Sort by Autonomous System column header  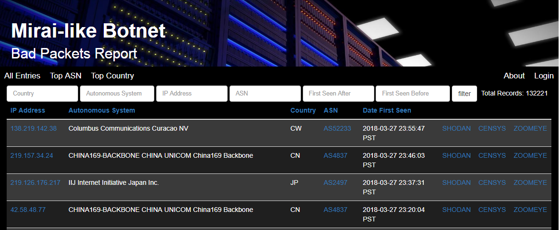tap(101, 110)
